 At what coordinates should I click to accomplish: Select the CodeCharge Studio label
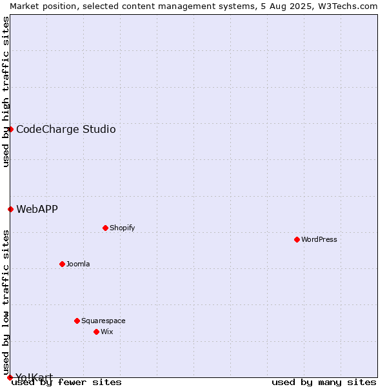[66, 130]
